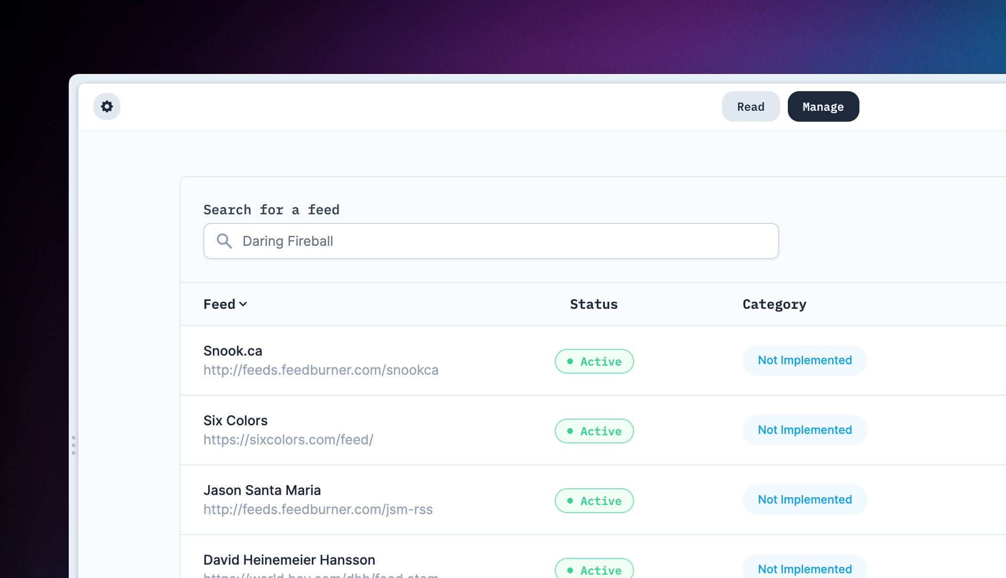The width and height of the screenshot is (1006, 578).
Task: Click Not Implemented badge for Six Colors
Action: pos(805,430)
